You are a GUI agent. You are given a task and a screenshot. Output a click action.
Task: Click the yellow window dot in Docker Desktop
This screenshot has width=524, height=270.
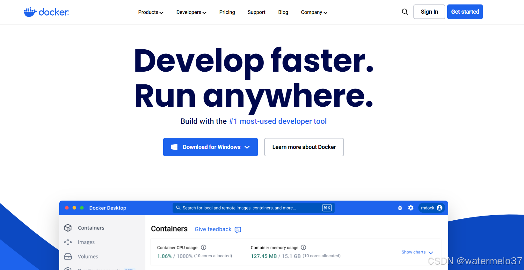tap(74, 208)
